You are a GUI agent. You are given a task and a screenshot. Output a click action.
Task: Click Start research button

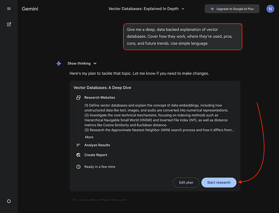[219, 182]
